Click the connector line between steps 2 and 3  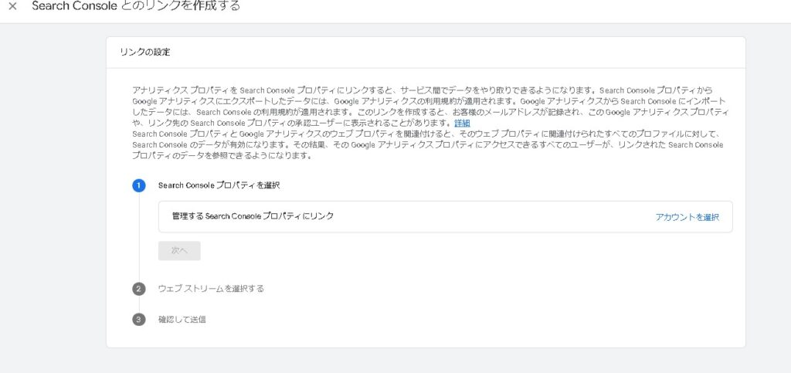pyautogui.click(x=139, y=304)
